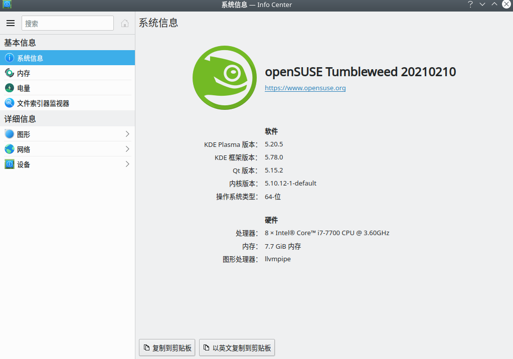Expand the 图形 category chevron
Screen dimensions: 513x359
(127, 134)
